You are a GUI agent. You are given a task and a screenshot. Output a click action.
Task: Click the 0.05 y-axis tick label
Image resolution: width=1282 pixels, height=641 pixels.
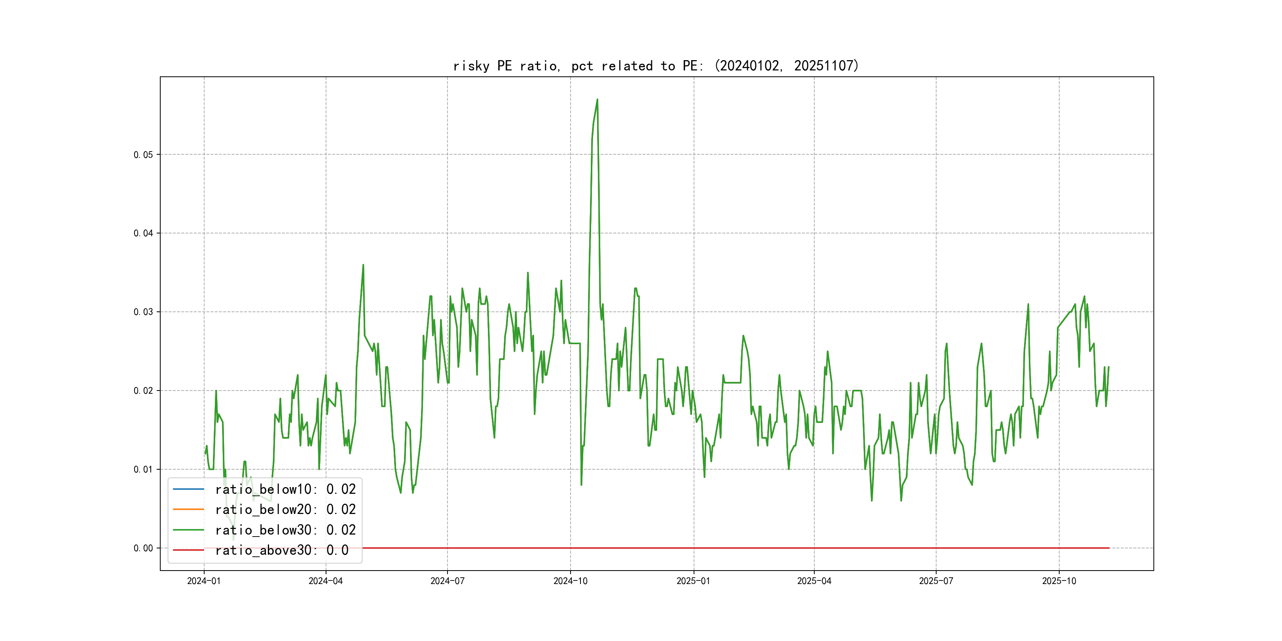tap(143, 155)
